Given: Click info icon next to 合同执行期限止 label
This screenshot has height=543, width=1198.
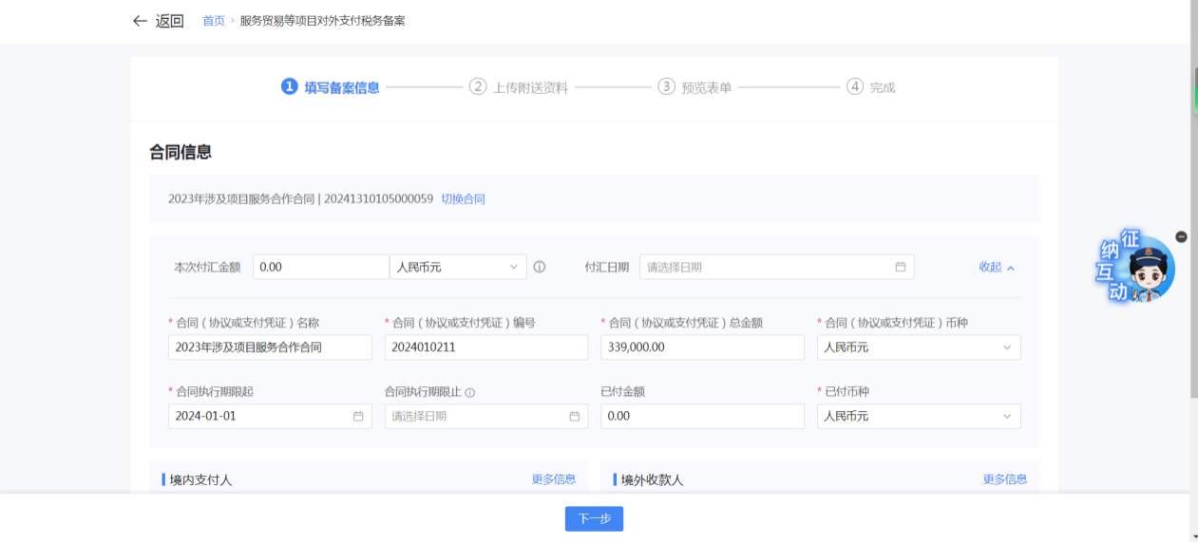Looking at the screenshot, I should point(470,393).
